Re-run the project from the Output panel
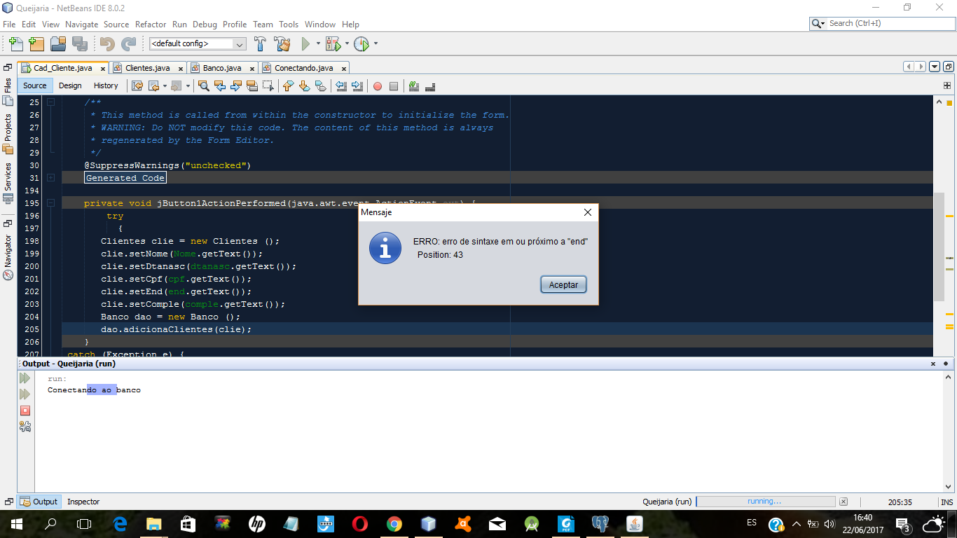This screenshot has height=538, width=957. 25,378
